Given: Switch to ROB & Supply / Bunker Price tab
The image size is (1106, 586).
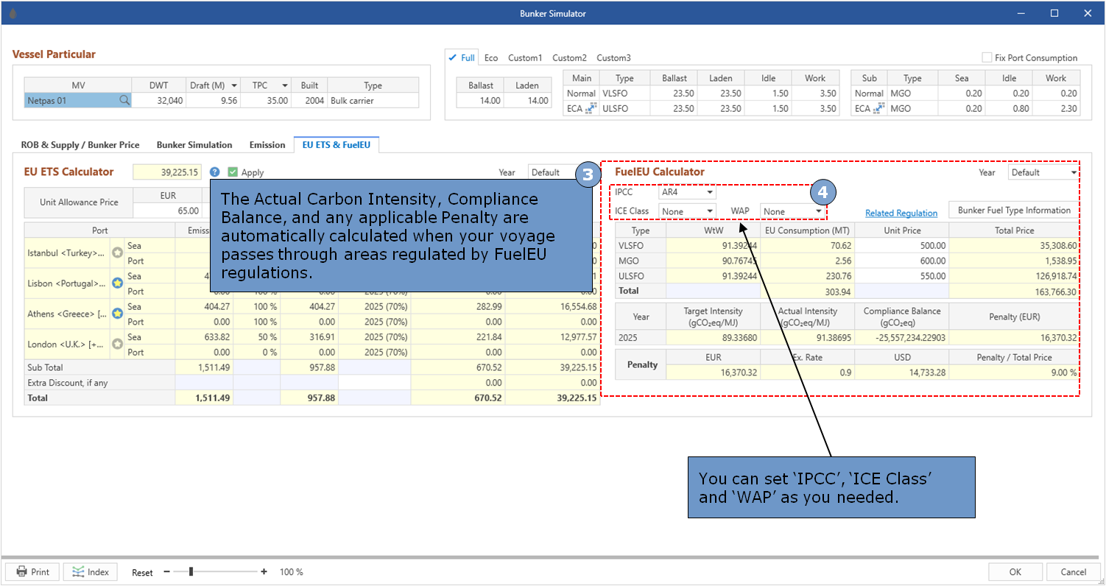Looking at the screenshot, I should 82,145.
